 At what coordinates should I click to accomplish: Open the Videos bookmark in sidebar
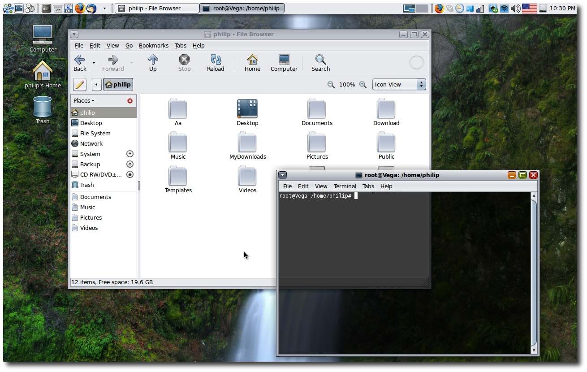click(x=104, y=228)
